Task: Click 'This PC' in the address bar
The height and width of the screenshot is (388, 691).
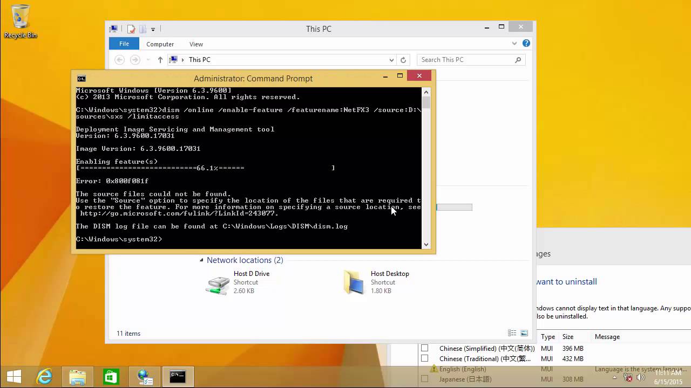Action: pos(200,60)
